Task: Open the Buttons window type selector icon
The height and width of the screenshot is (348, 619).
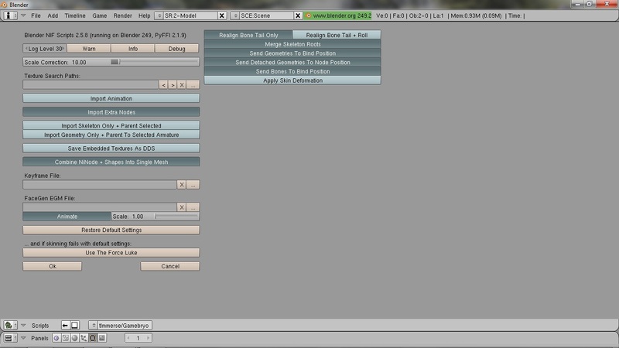Action: click(10, 338)
